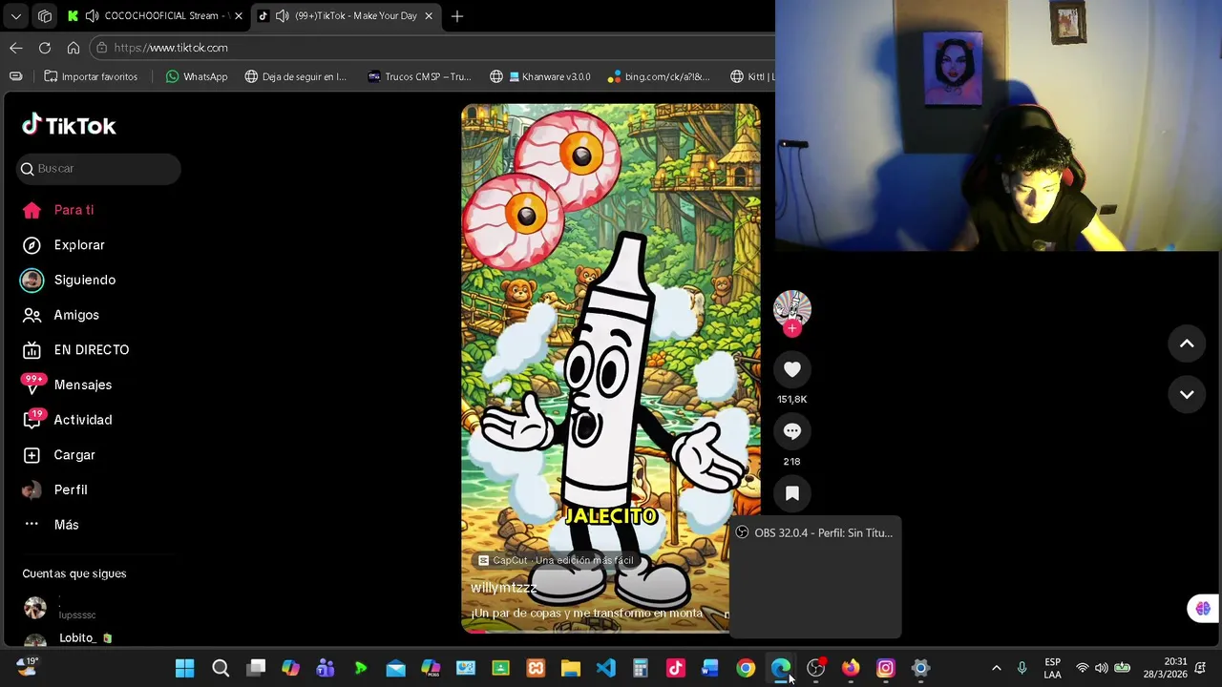The width and height of the screenshot is (1222, 687).
Task: Click the TikTok search field Buscar
Action: point(98,169)
